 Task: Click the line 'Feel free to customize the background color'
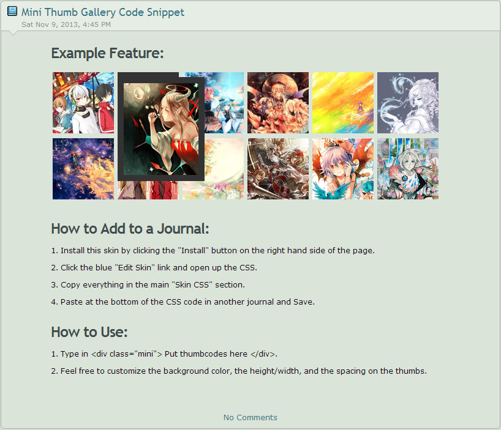pos(239,371)
